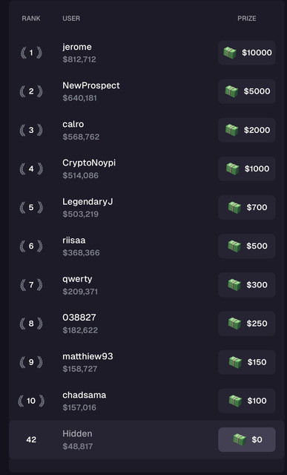The height and width of the screenshot is (475, 287).
Task: Click the money icon in the $0 prize
Action: (240, 439)
